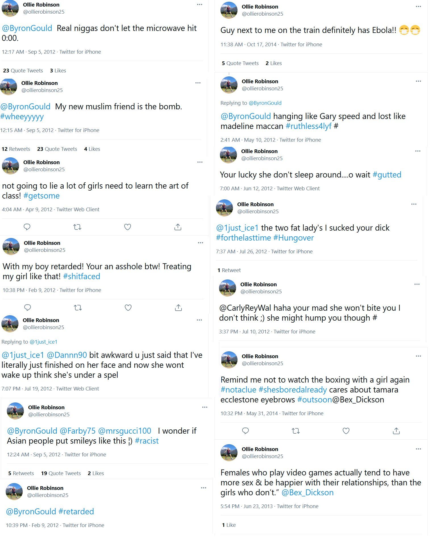Screen dimensions: 431x543
Task: Like the boxing tweet using the heart icon
Action: pyautogui.click(x=346, y=431)
